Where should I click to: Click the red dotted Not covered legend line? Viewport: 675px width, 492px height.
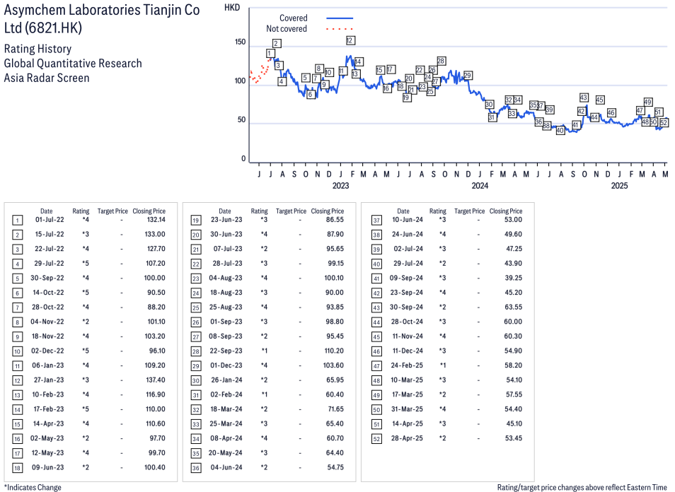(340, 29)
